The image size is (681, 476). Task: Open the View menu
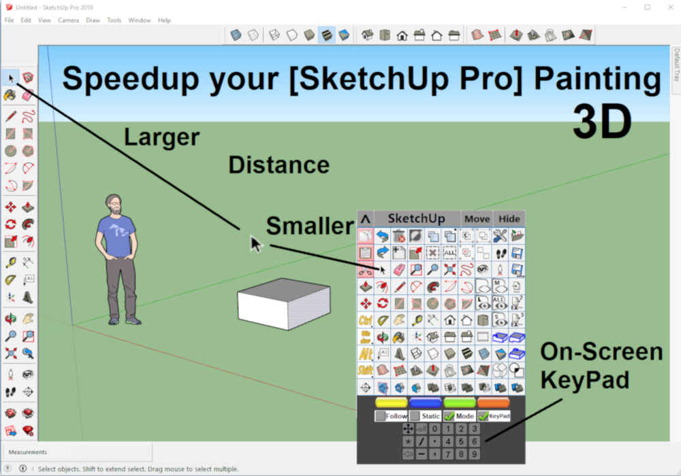(x=44, y=20)
